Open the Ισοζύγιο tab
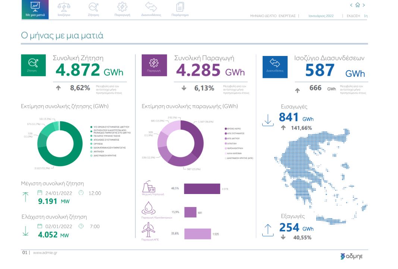Image resolution: width=398 pixels, height=269 pixels. tap(64, 9)
